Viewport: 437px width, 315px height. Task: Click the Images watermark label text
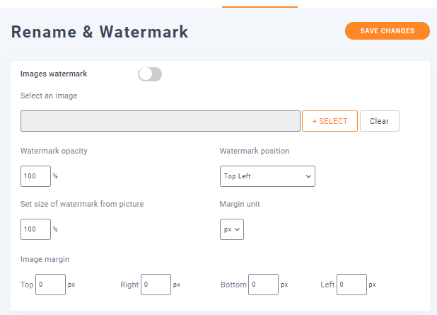[x=54, y=73]
